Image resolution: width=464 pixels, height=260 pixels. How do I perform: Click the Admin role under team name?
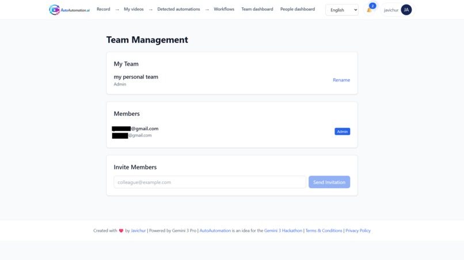(x=120, y=84)
